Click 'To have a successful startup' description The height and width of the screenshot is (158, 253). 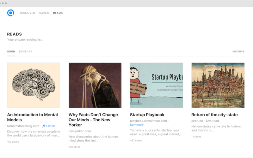coord(156,132)
